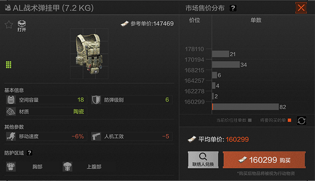Refresh the market price distribution
This screenshot has width=315, height=181.
pos(301,121)
